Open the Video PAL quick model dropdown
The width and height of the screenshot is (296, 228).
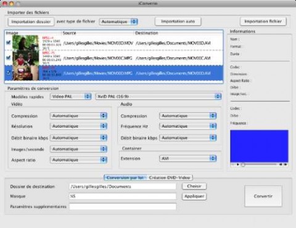point(71,96)
